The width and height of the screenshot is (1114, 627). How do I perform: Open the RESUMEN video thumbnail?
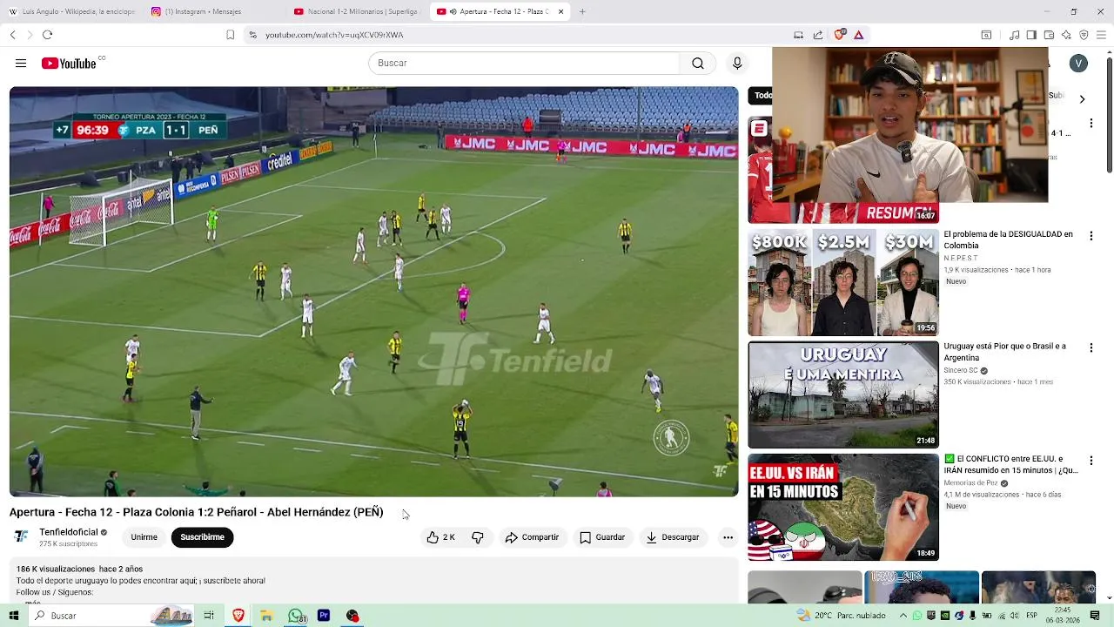pos(843,169)
